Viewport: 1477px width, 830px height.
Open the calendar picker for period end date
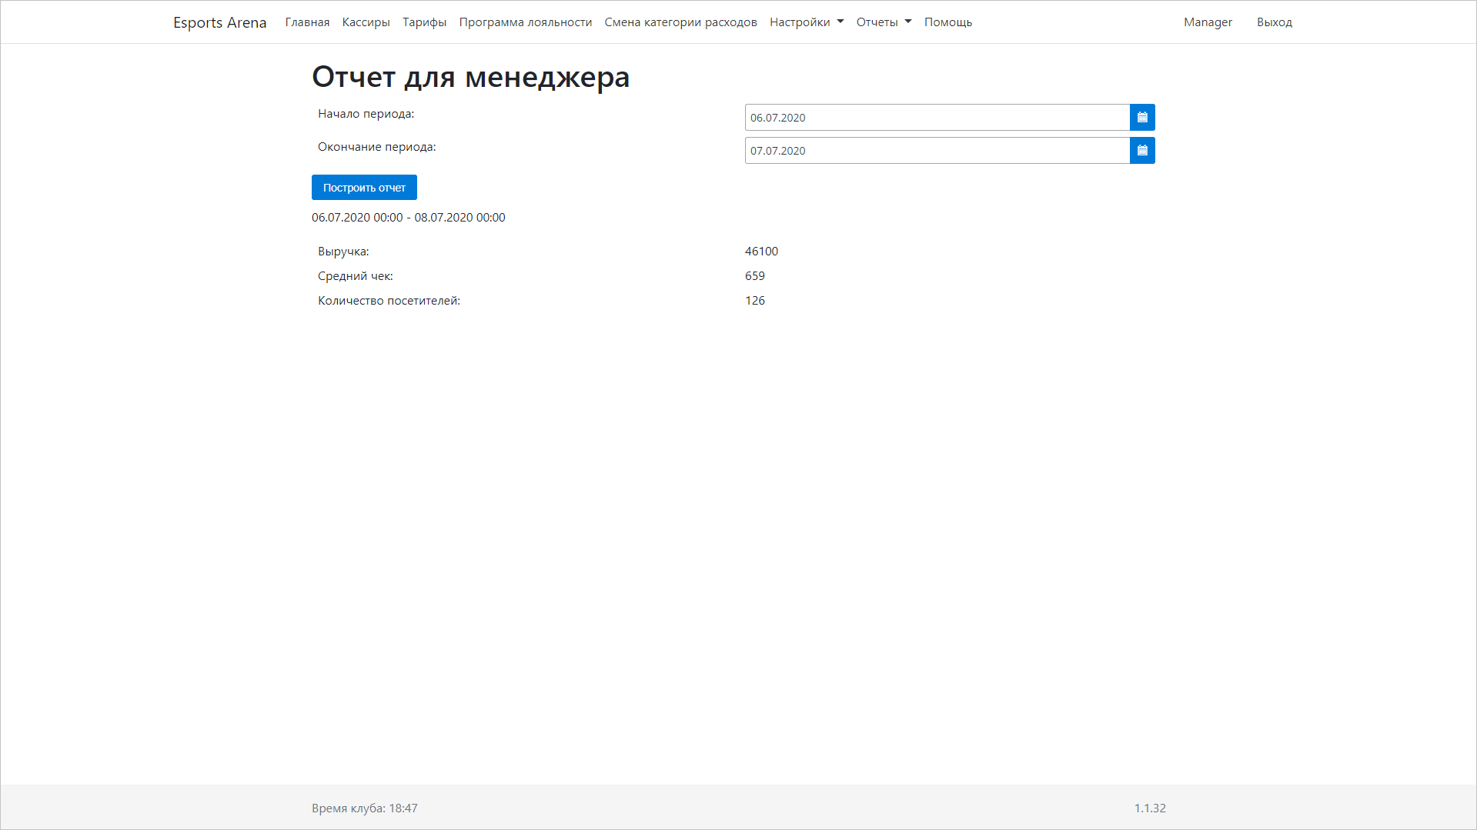click(x=1142, y=150)
